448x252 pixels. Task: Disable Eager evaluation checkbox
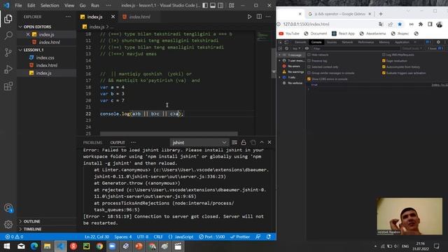[384, 61]
